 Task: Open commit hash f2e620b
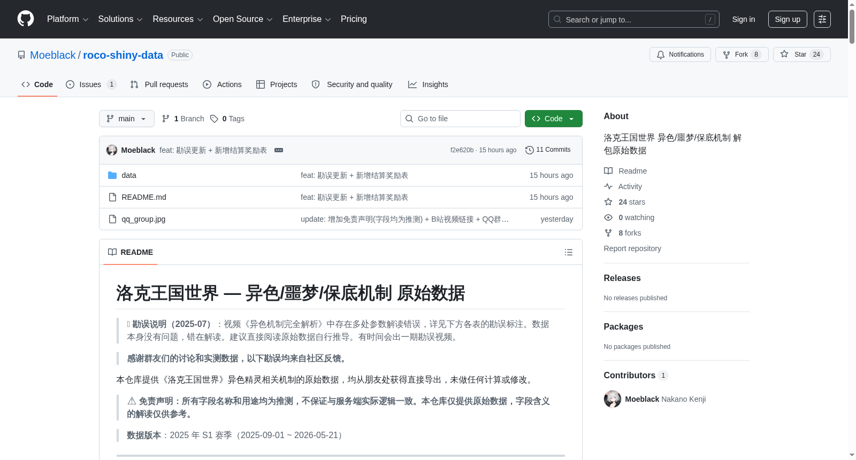tap(462, 150)
